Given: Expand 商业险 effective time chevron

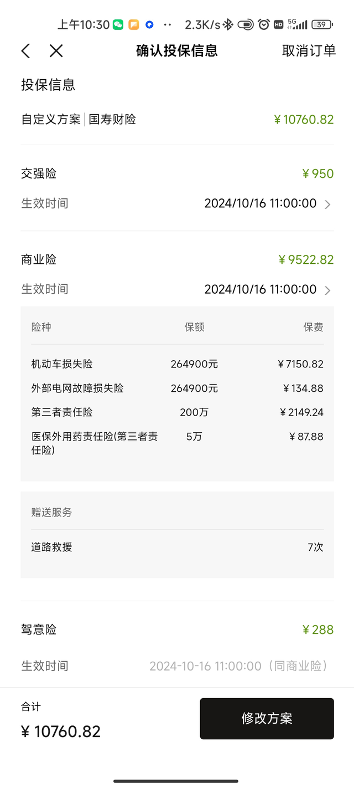Looking at the screenshot, I should pos(327,290).
